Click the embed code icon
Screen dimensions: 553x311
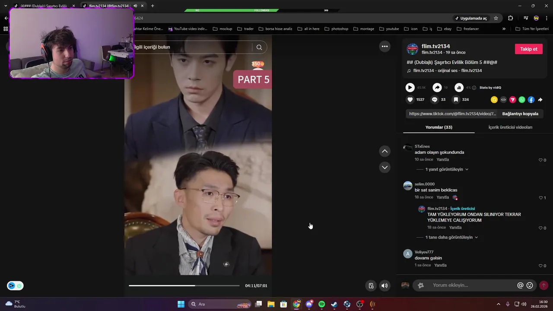tap(503, 100)
